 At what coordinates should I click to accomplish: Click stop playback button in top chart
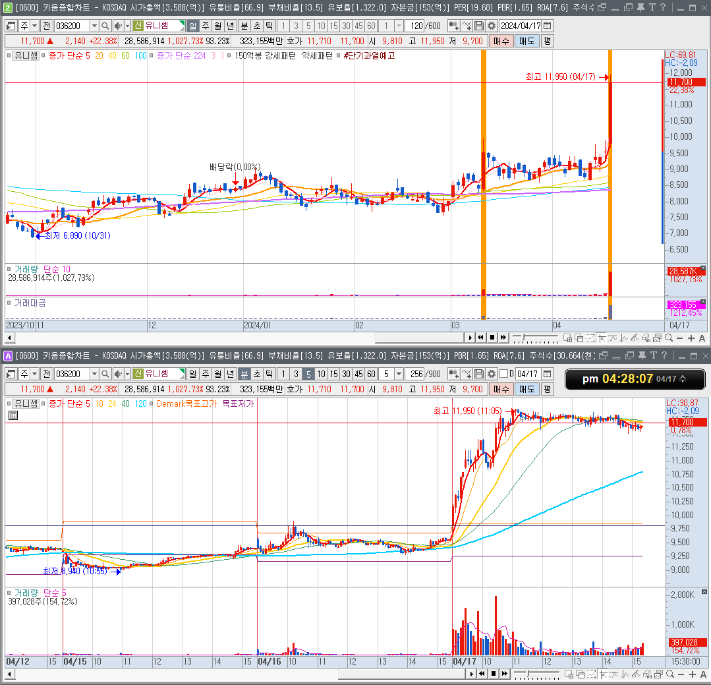point(492,338)
